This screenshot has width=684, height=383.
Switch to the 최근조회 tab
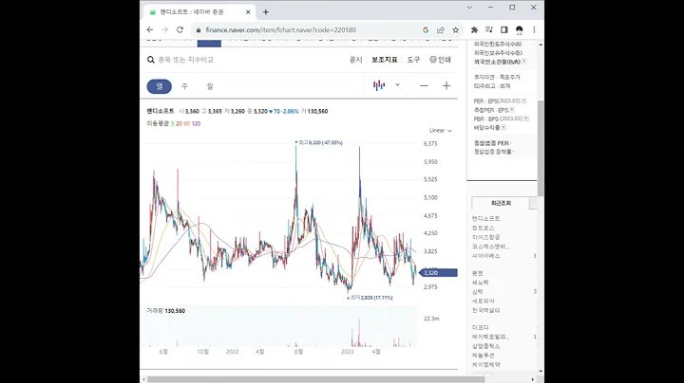pyautogui.click(x=501, y=203)
